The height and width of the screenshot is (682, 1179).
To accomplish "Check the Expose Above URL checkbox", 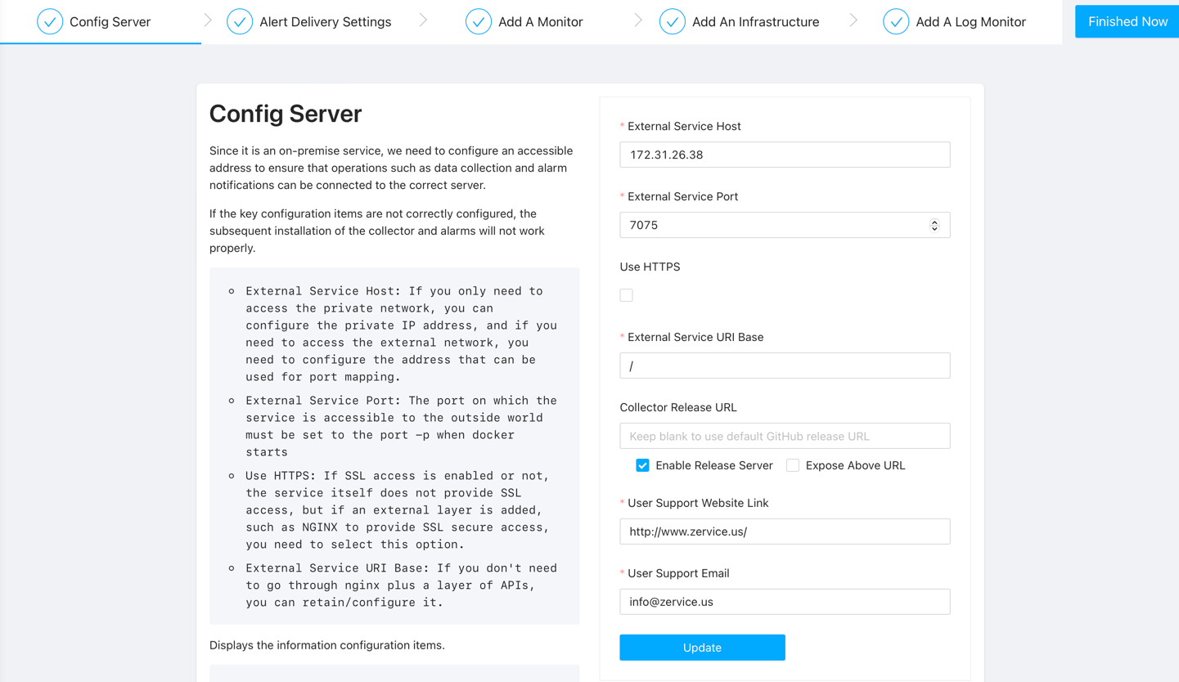I will coord(793,465).
